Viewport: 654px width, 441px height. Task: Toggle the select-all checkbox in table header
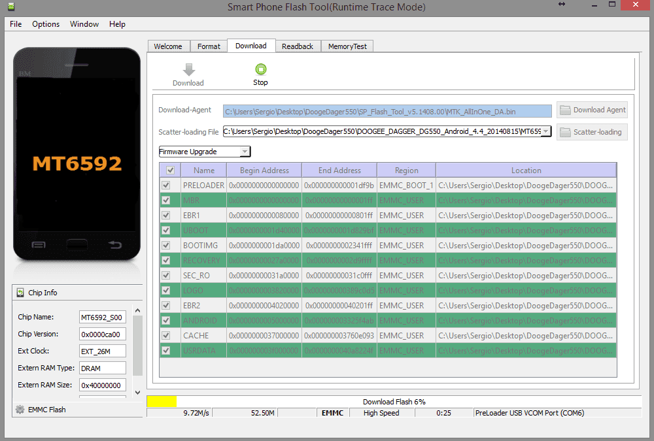[x=170, y=170]
